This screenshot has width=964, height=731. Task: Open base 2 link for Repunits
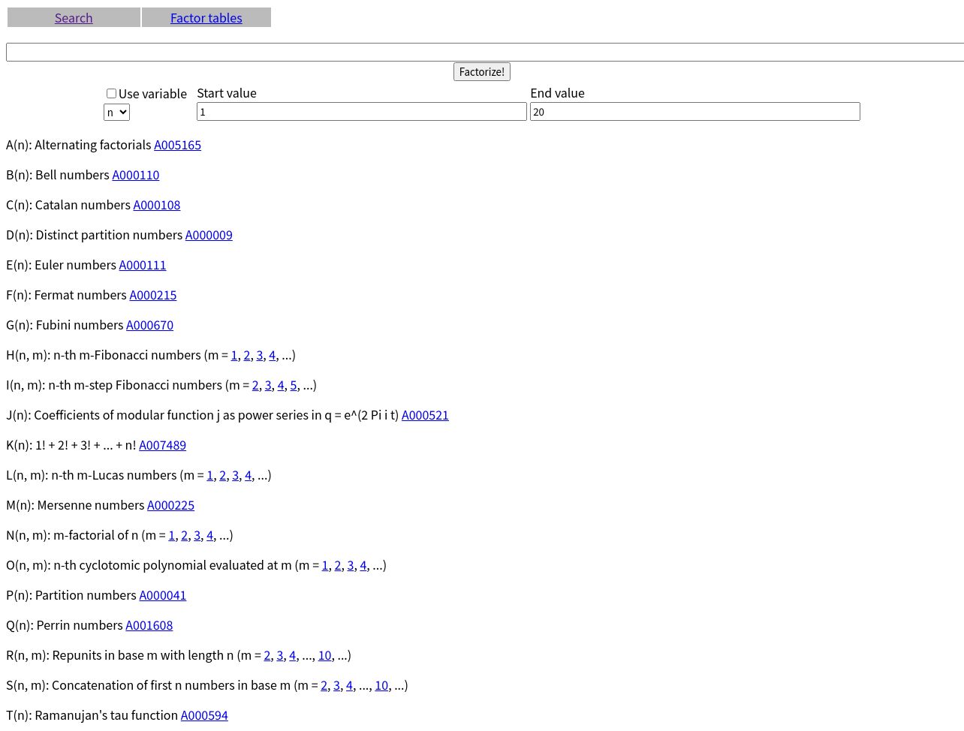[267, 655]
